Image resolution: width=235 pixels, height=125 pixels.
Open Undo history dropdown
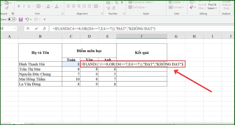[31, 20]
